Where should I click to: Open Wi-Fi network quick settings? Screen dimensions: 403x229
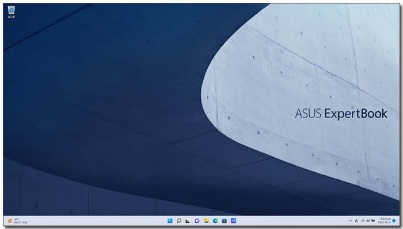(x=363, y=220)
